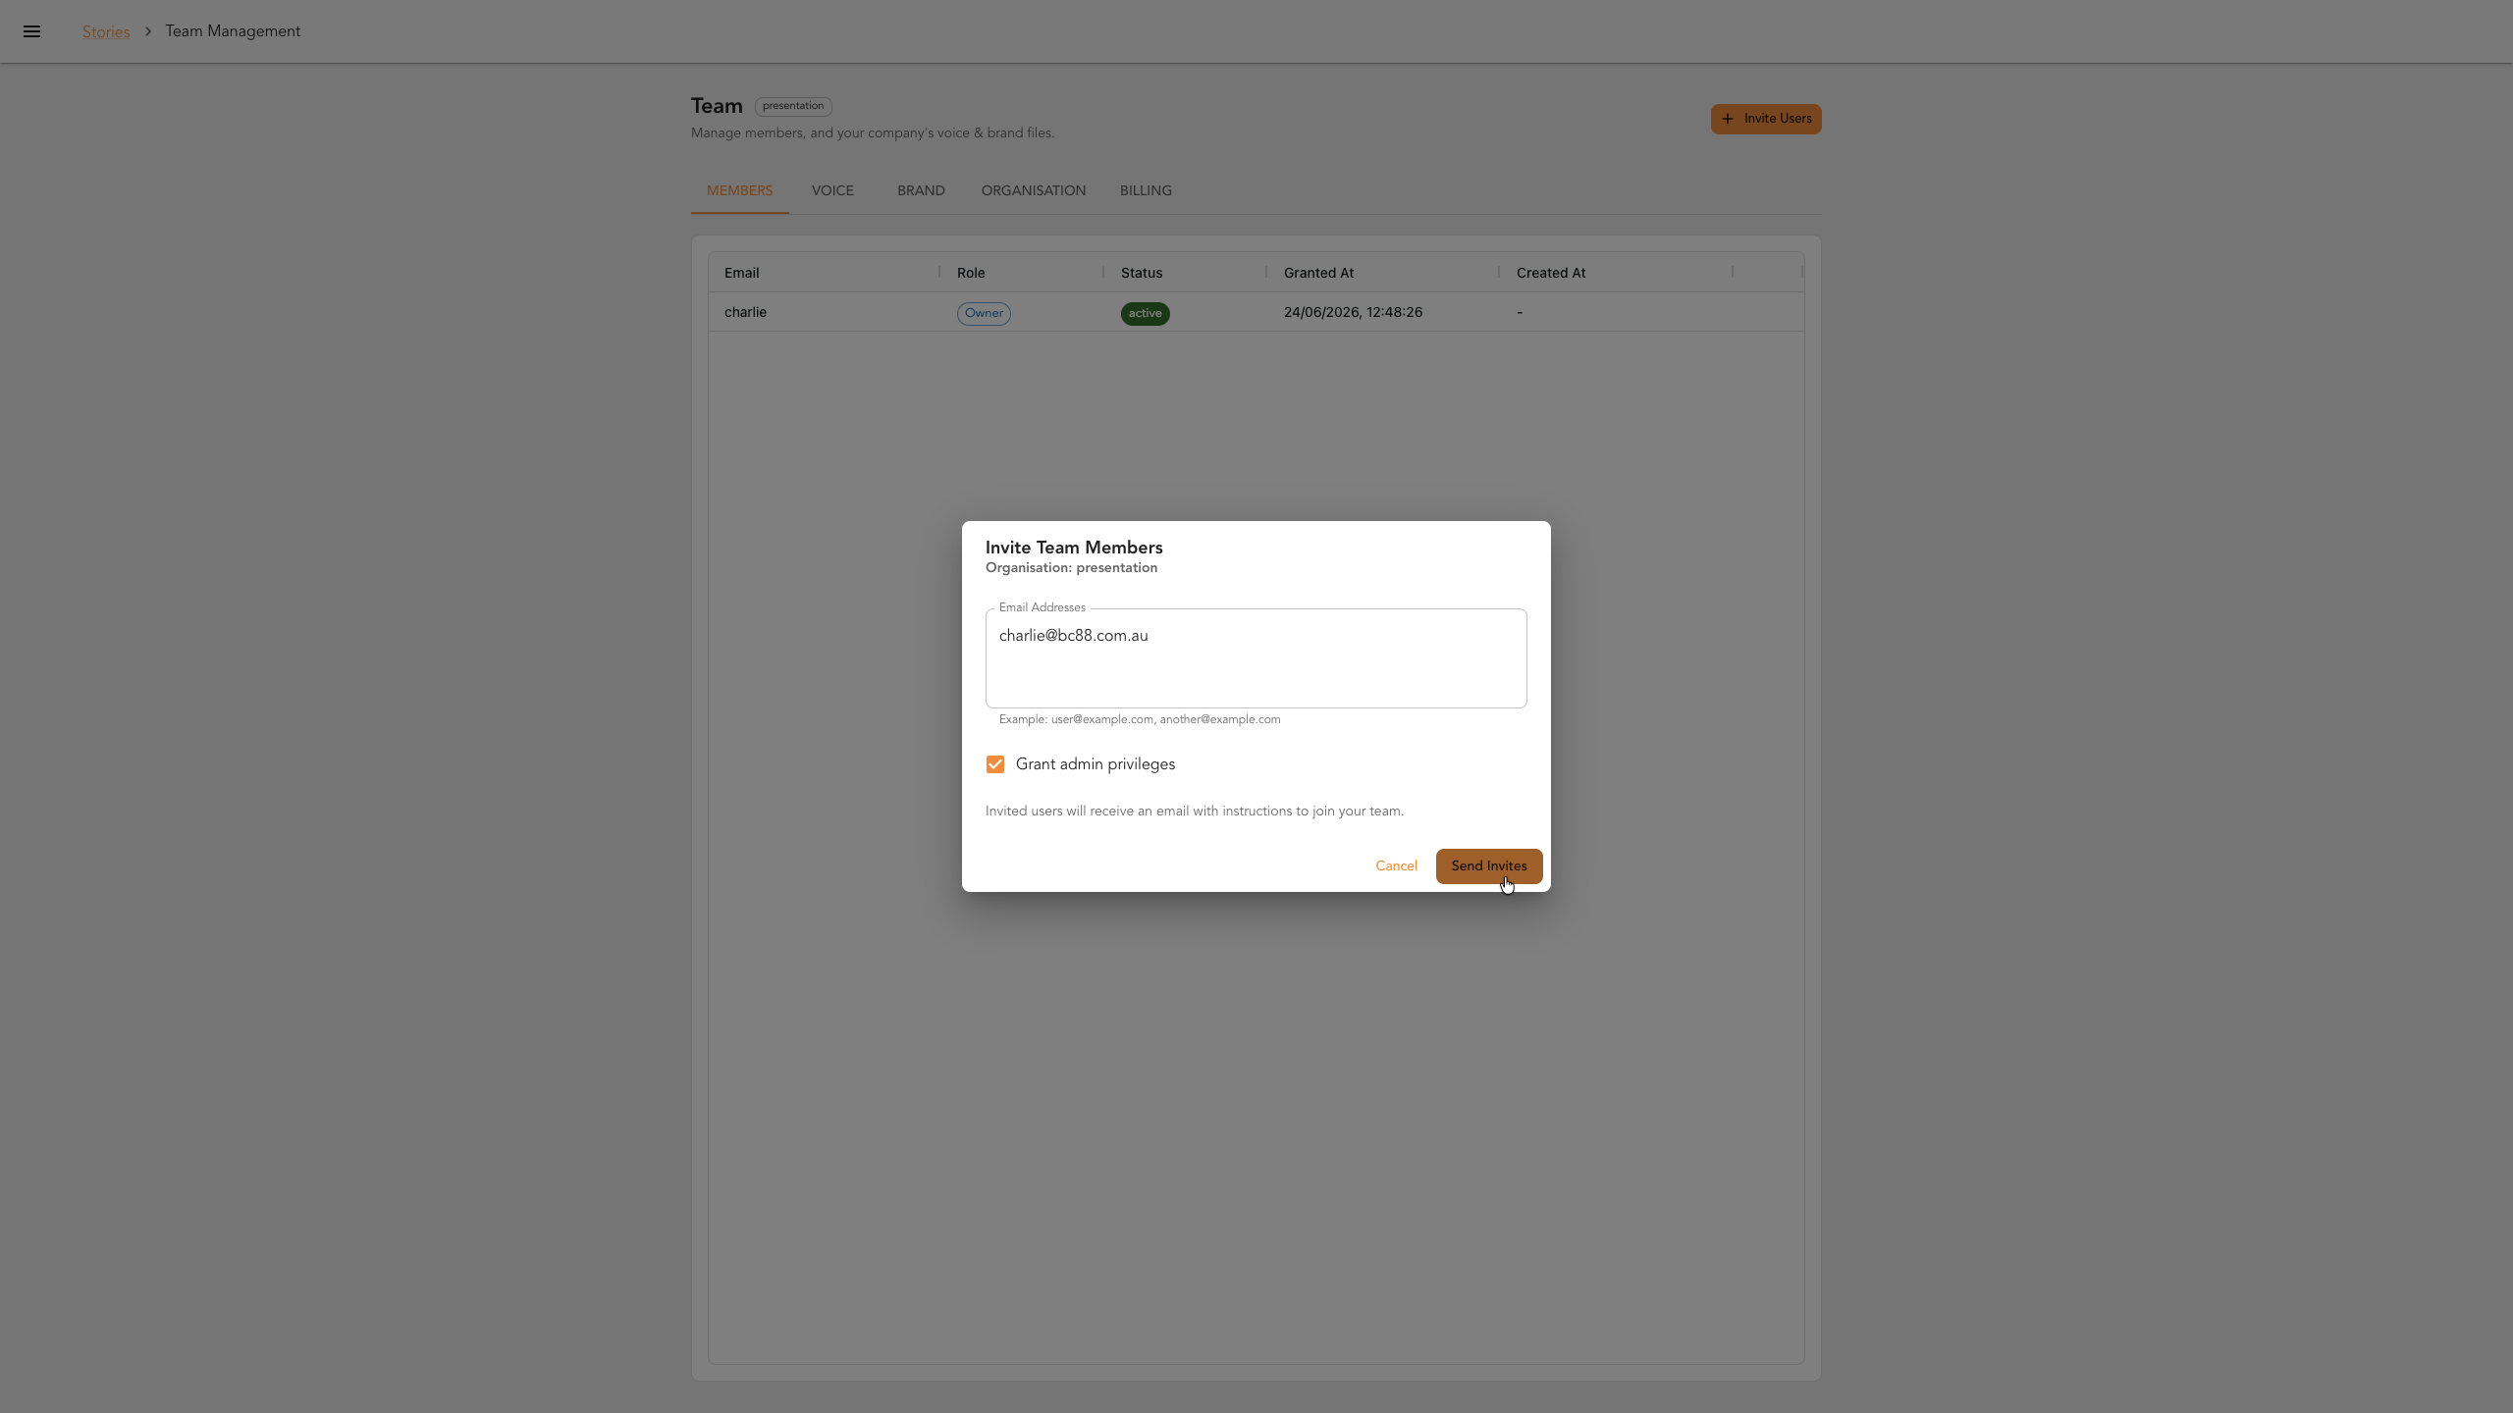Switch to the ORGANISATION tab
The image size is (2513, 1413).
1033,190
